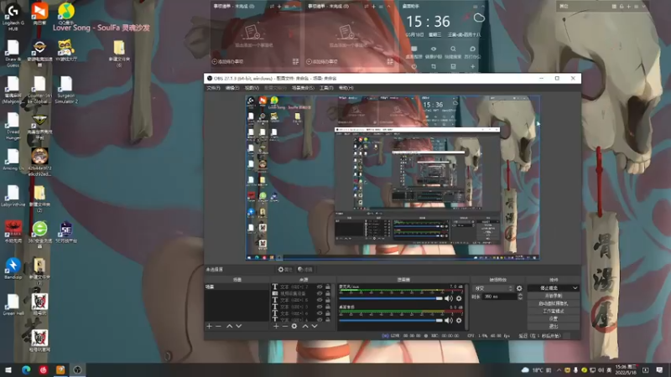
Task: Click the OBS preview canvas
Action: click(x=393, y=178)
